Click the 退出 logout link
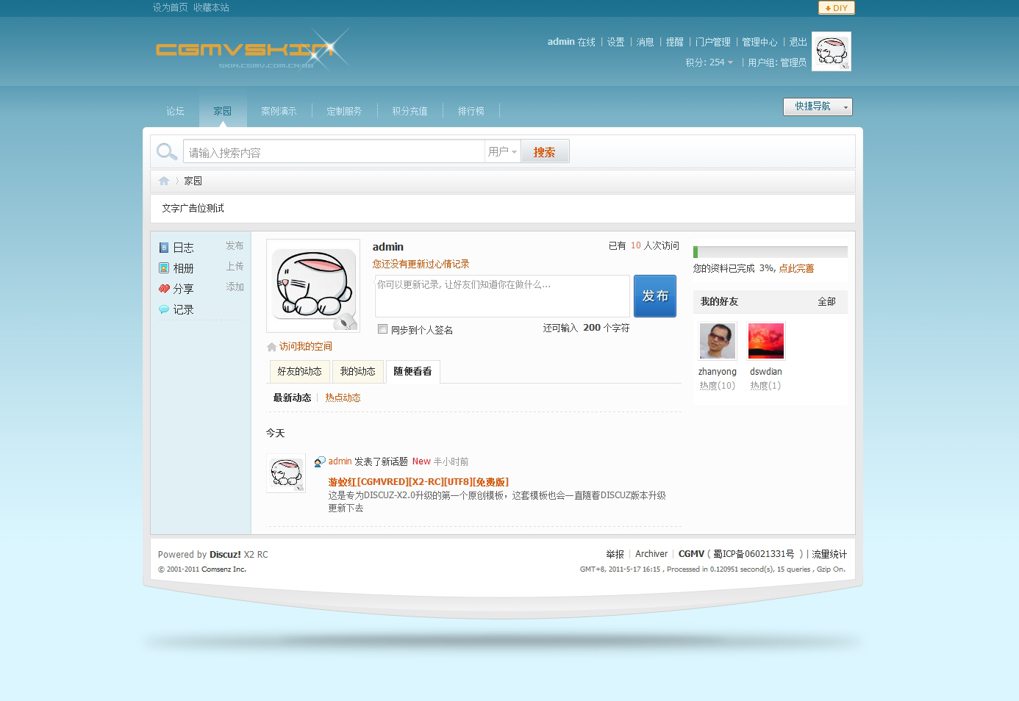Screen dimensions: 1019x701 (798, 42)
